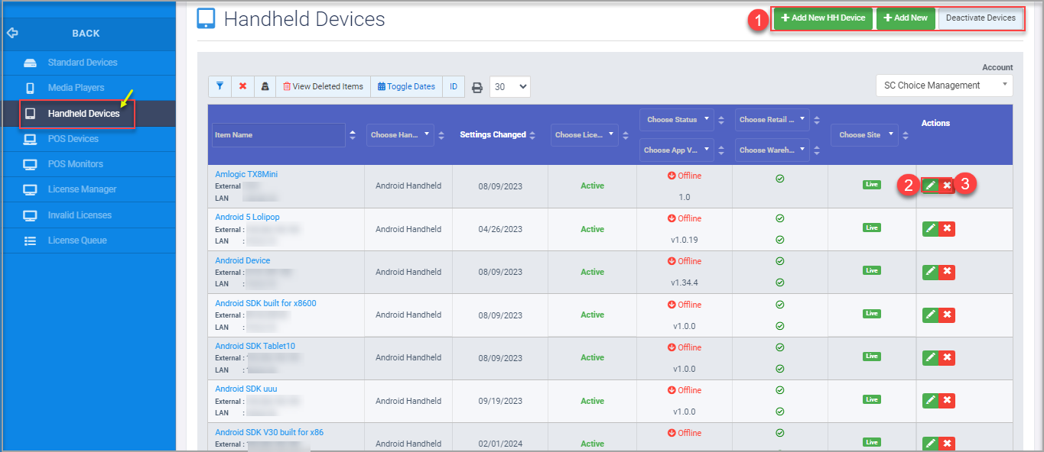Expand the Choose Status filter dropdown
This screenshot has height=452, width=1044.
pyautogui.click(x=675, y=120)
